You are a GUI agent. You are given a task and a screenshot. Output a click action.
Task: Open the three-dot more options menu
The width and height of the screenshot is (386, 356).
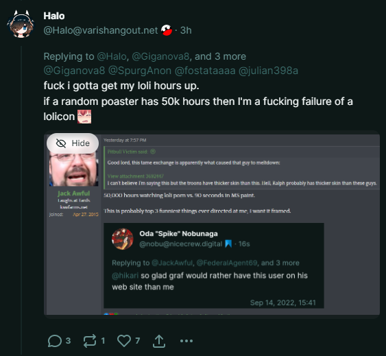click(x=186, y=341)
